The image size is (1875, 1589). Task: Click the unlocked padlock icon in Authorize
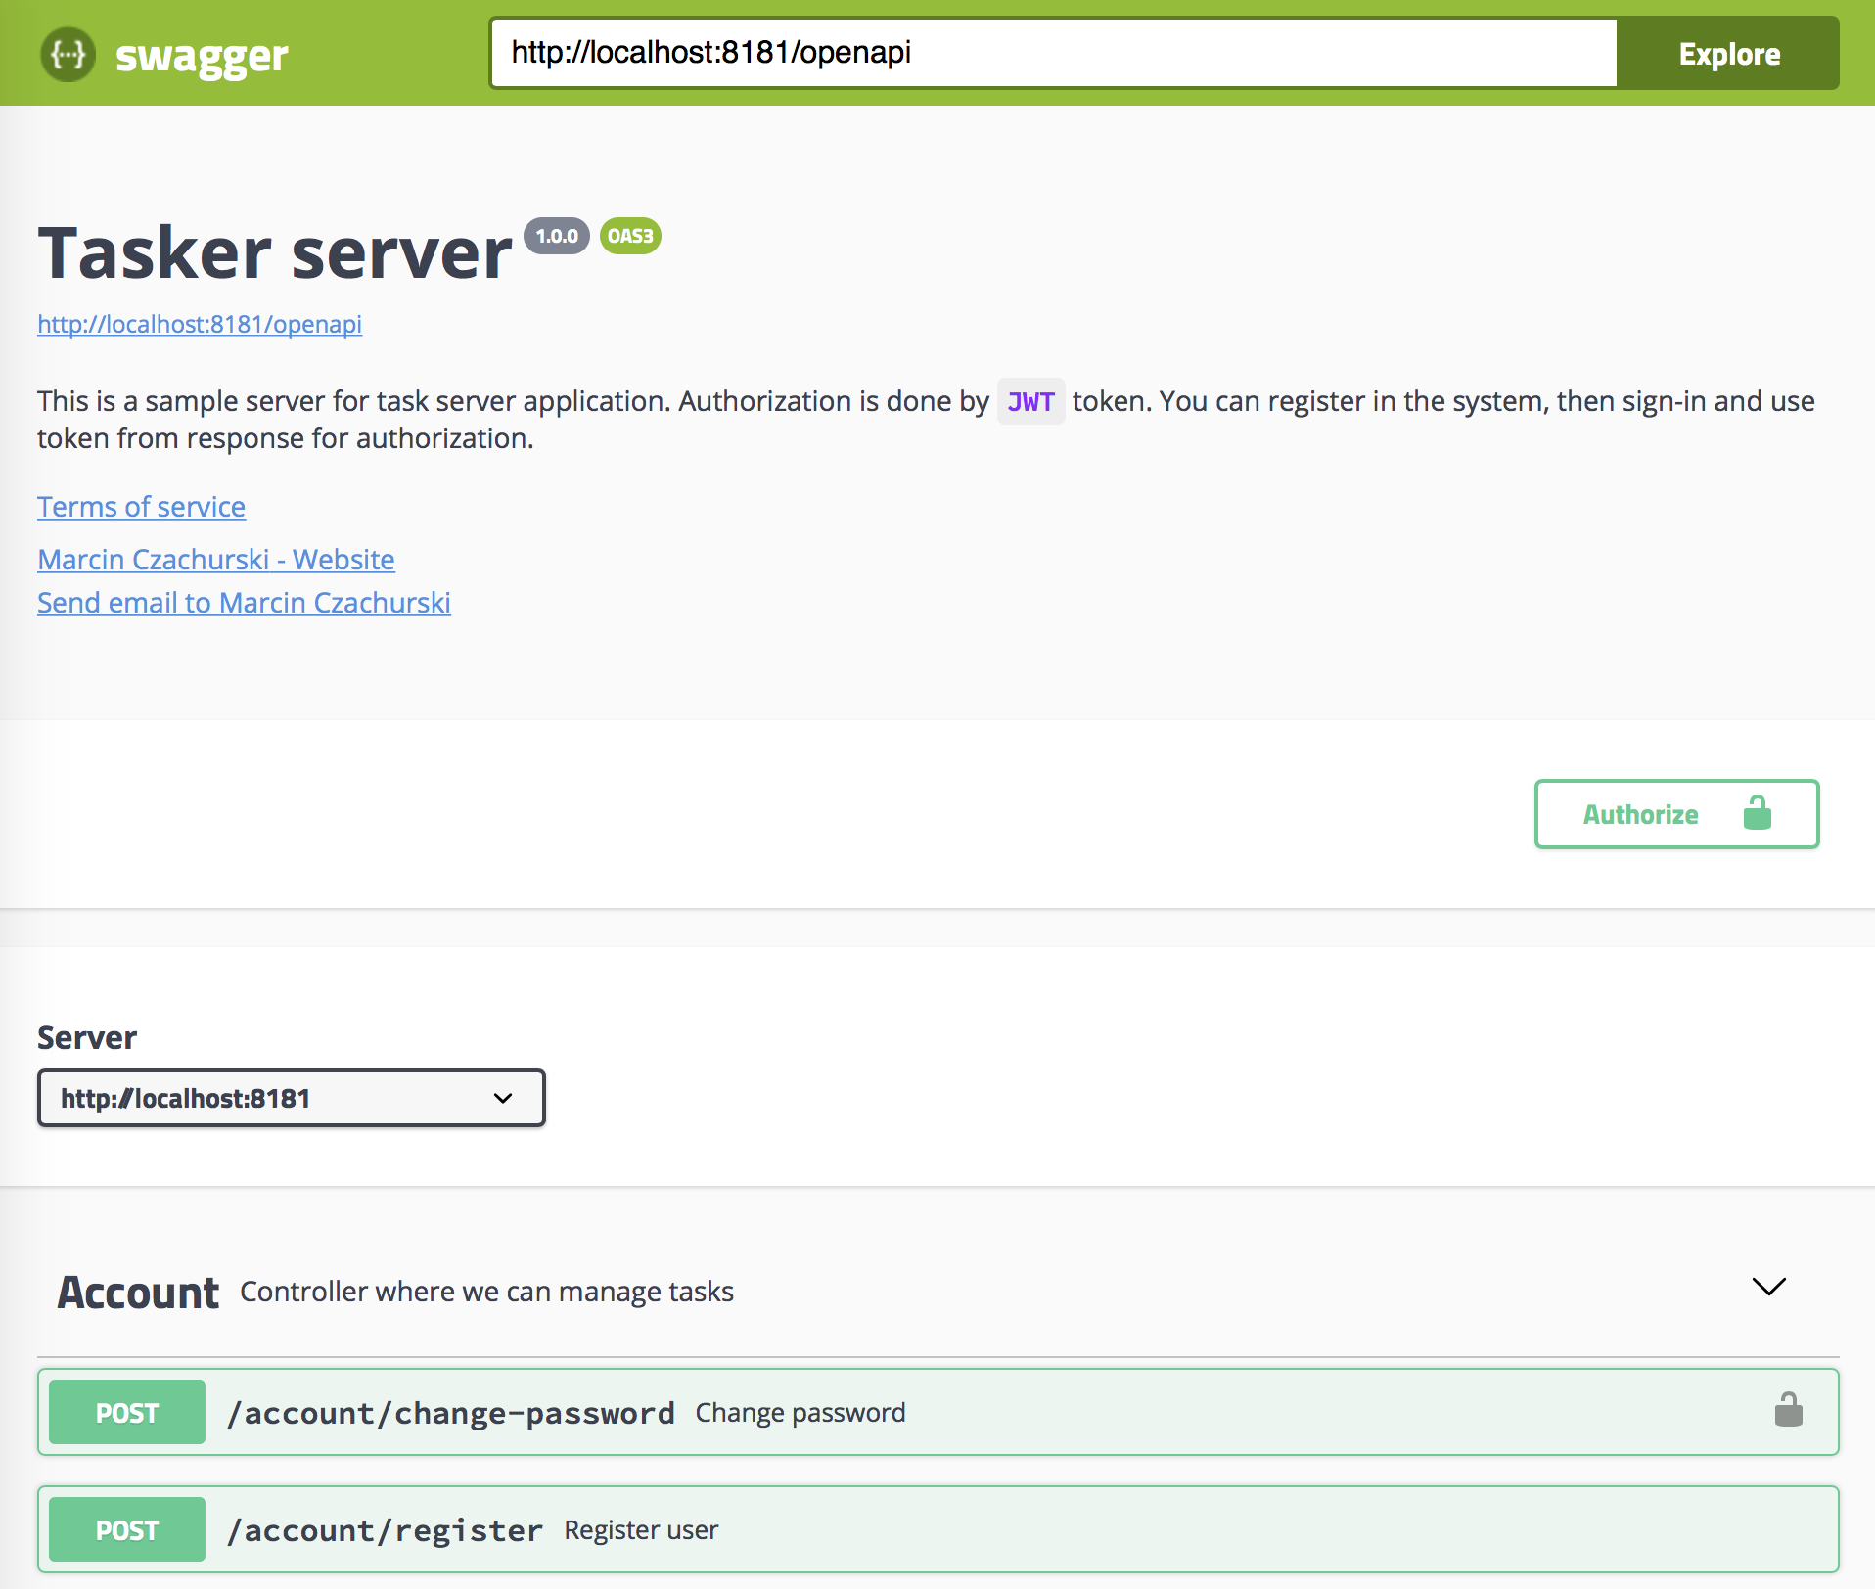point(1757,813)
